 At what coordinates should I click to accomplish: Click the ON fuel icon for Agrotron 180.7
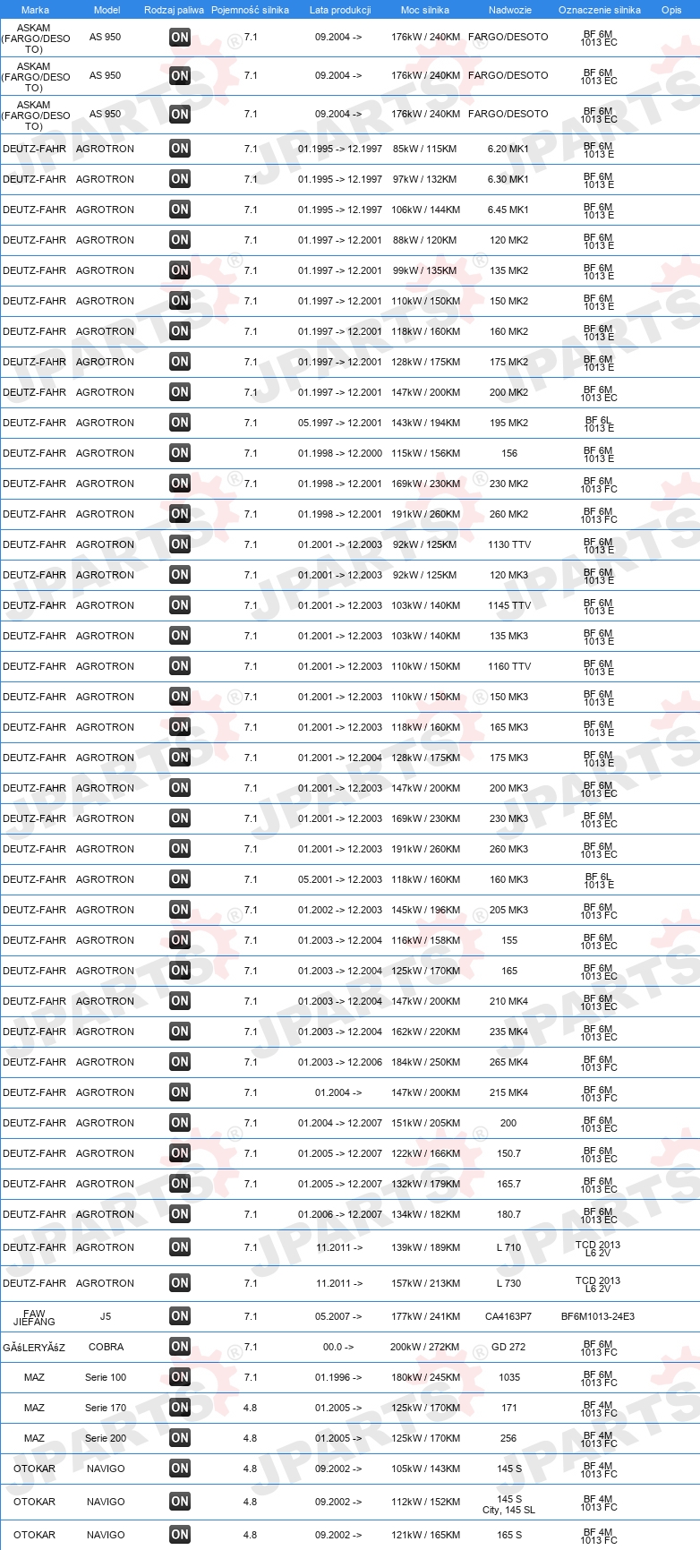(180, 1214)
